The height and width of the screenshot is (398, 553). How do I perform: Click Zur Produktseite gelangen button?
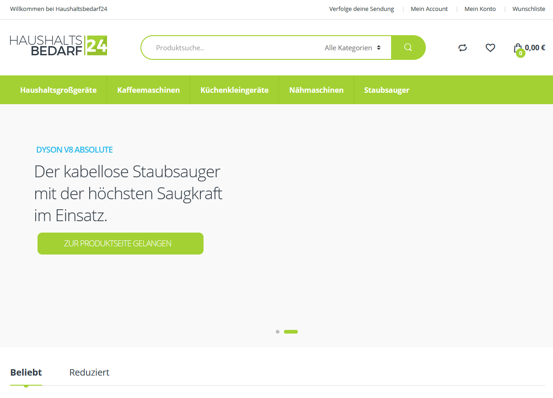[x=120, y=244]
